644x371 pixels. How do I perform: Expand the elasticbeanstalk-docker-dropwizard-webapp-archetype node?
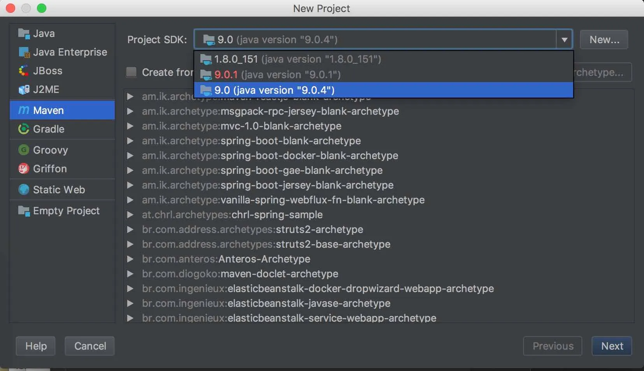point(130,289)
